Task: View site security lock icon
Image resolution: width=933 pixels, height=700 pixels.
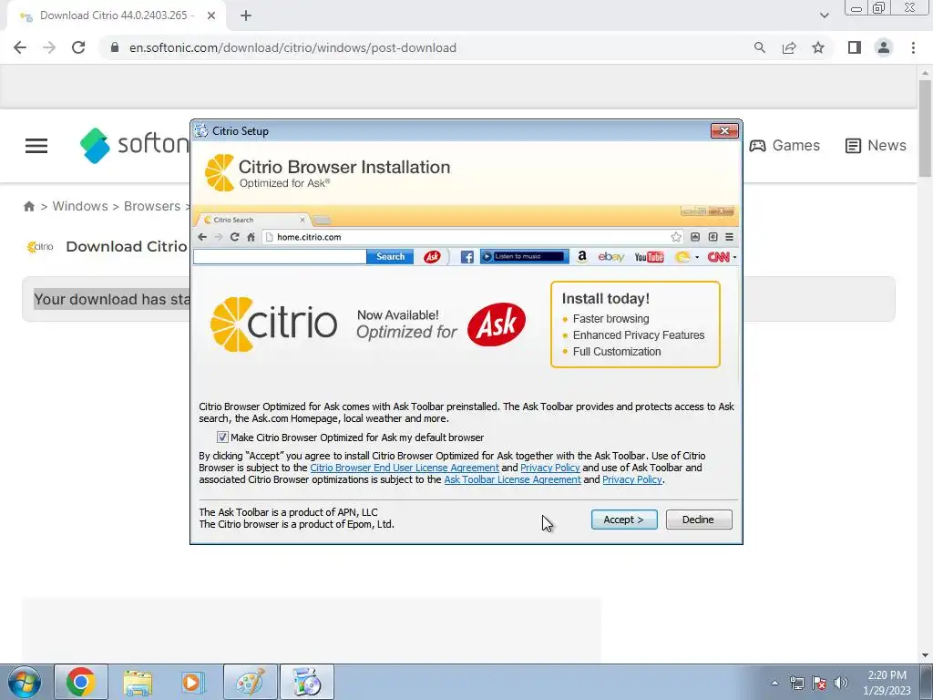Action: [x=115, y=47]
